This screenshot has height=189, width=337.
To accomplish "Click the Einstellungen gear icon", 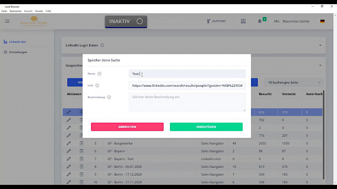I will [5, 52].
